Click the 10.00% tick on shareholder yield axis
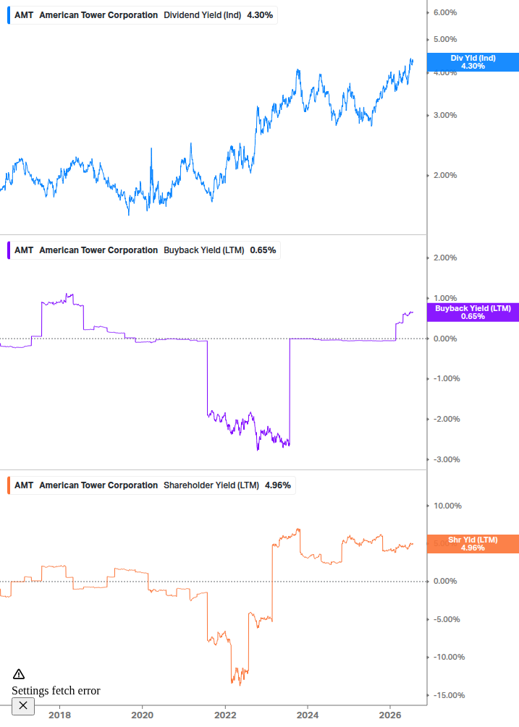This screenshot has height=727, width=519. tap(447, 506)
